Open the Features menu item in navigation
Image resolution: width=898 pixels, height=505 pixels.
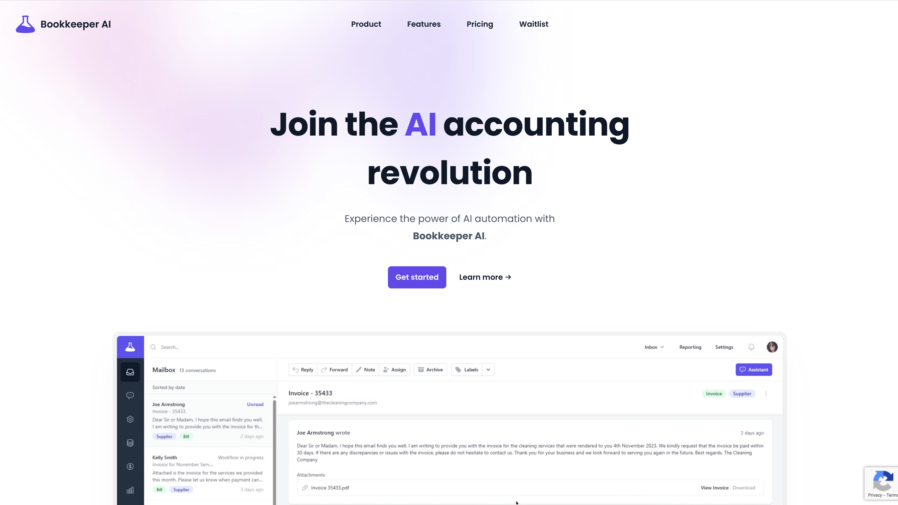click(424, 24)
